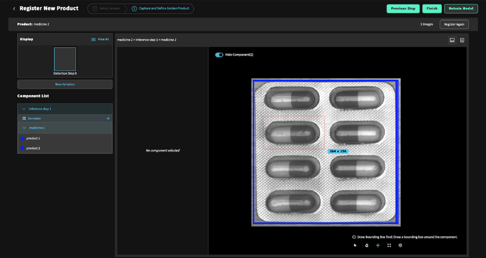Screen dimensions: 486x258
Task: Click the Register Again button
Action: [454, 25]
